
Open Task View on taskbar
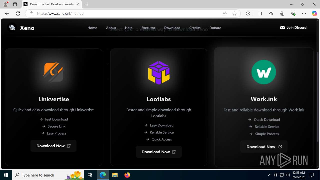(x=90, y=175)
